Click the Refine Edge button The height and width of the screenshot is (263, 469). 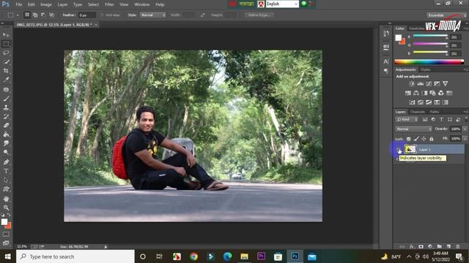coord(259,15)
